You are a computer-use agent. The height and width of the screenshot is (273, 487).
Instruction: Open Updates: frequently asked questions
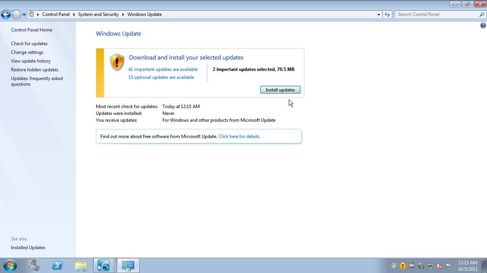37,81
